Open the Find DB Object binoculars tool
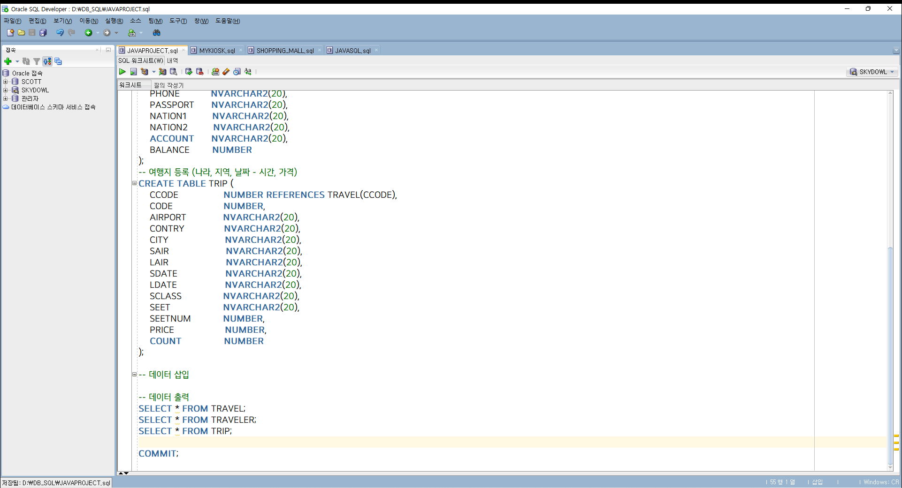The width and height of the screenshot is (902, 488). 157,33
